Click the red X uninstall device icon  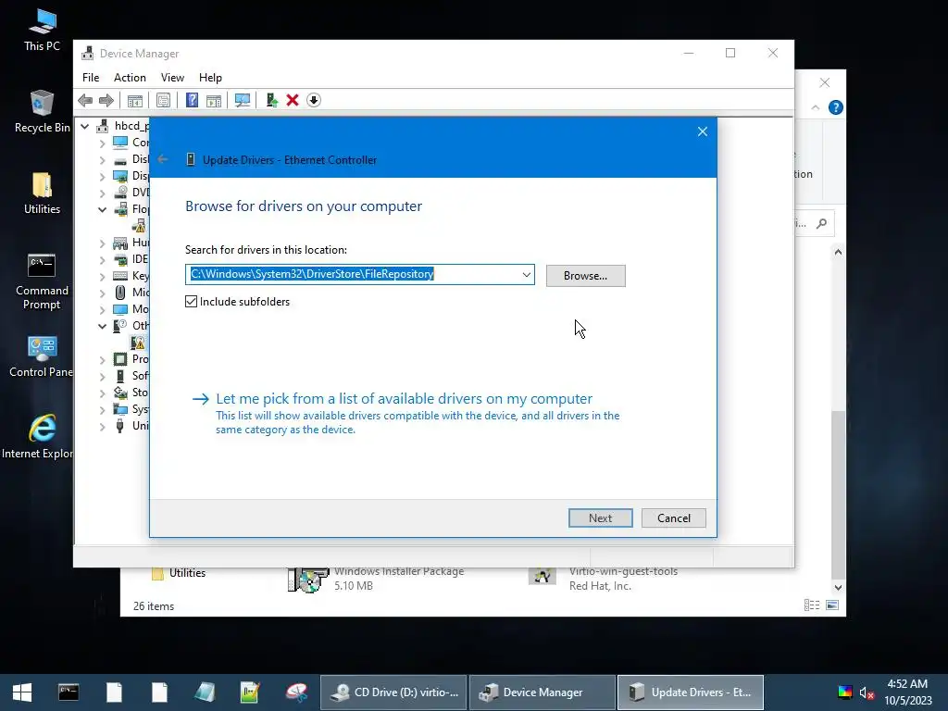(293, 100)
